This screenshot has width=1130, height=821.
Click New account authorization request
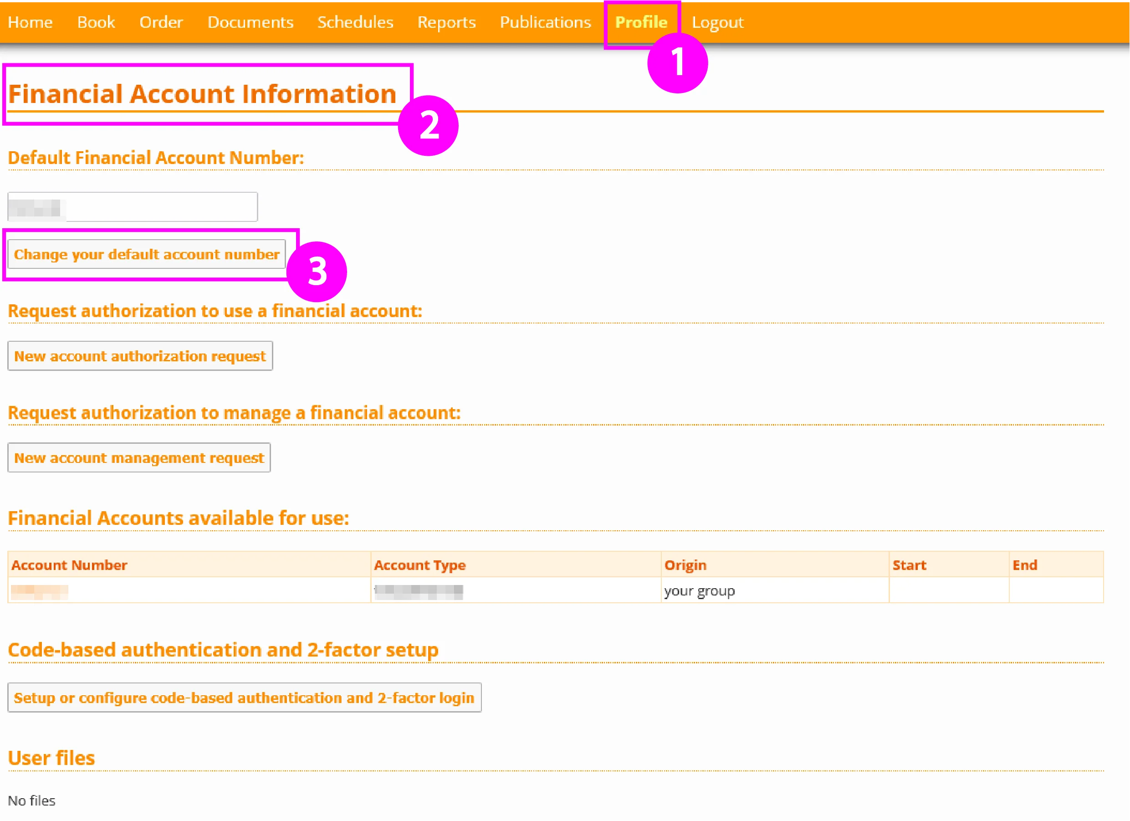(x=140, y=355)
